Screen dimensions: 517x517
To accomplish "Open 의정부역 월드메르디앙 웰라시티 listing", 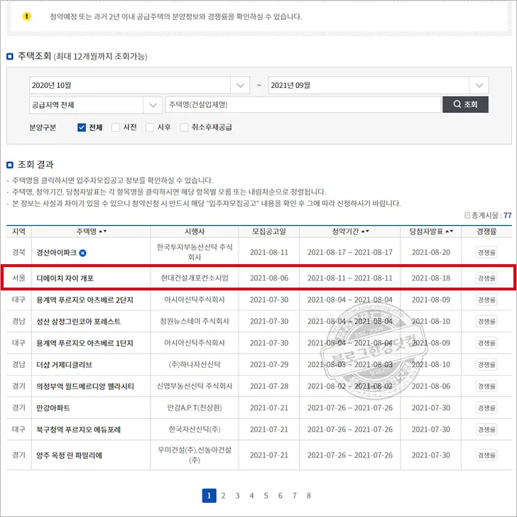I will (x=85, y=386).
